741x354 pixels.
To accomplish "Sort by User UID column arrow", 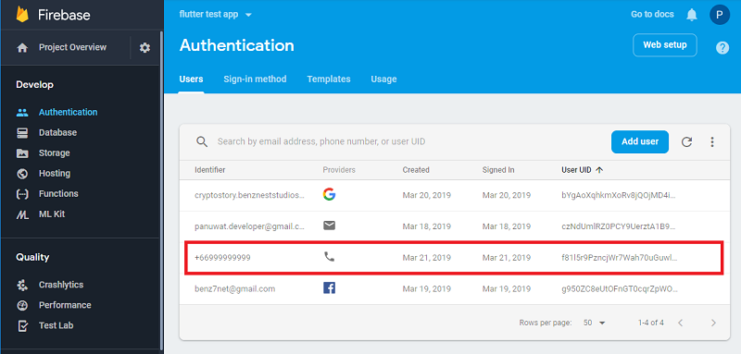I will pyautogui.click(x=599, y=170).
